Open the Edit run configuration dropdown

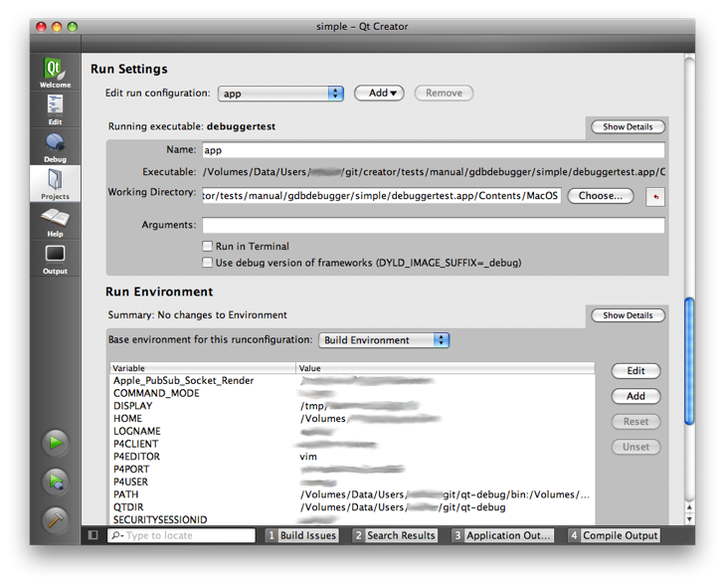[x=280, y=94]
